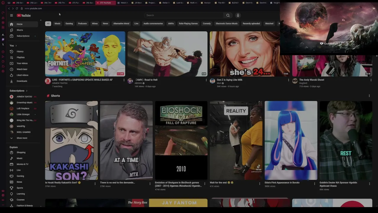Open Courses under Explore
Screen dimensions: 378x213
[23, 200]
